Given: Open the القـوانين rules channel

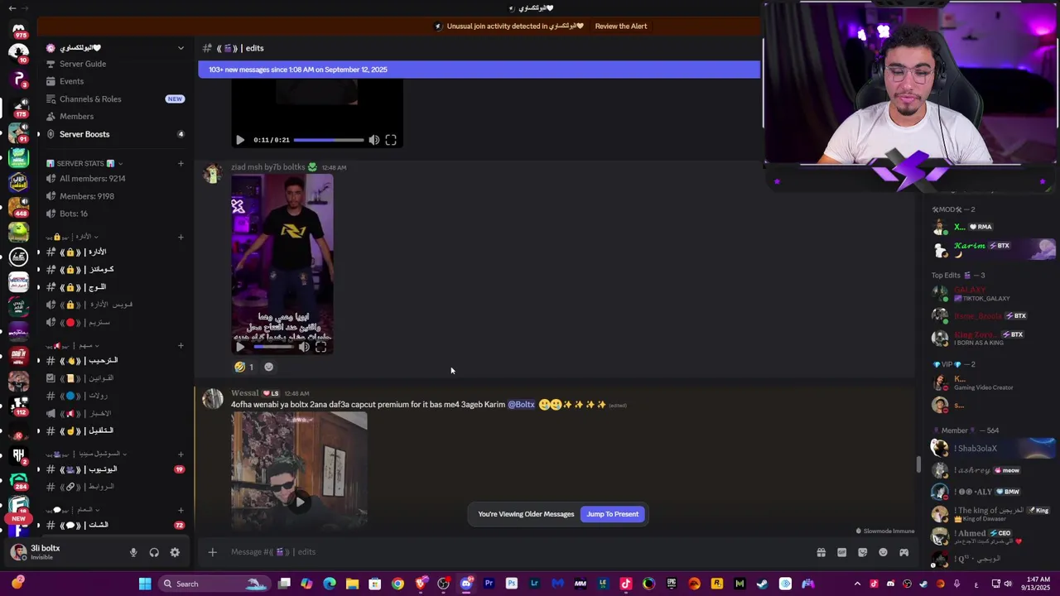Looking at the screenshot, I should pyautogui.click(x=116, y=378).
